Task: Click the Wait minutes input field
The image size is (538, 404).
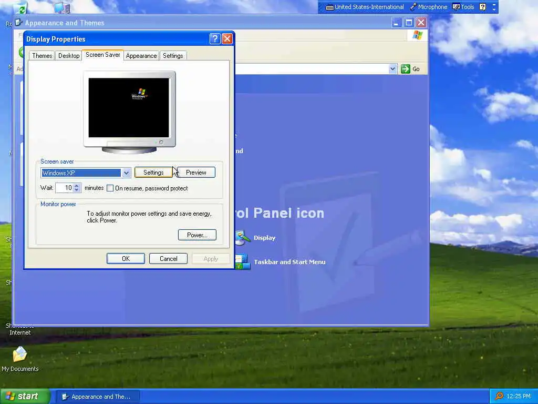Action: point(65,188)
